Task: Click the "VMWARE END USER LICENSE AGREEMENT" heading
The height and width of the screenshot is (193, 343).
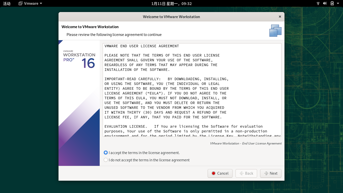Action: click(x=142, y=46)
